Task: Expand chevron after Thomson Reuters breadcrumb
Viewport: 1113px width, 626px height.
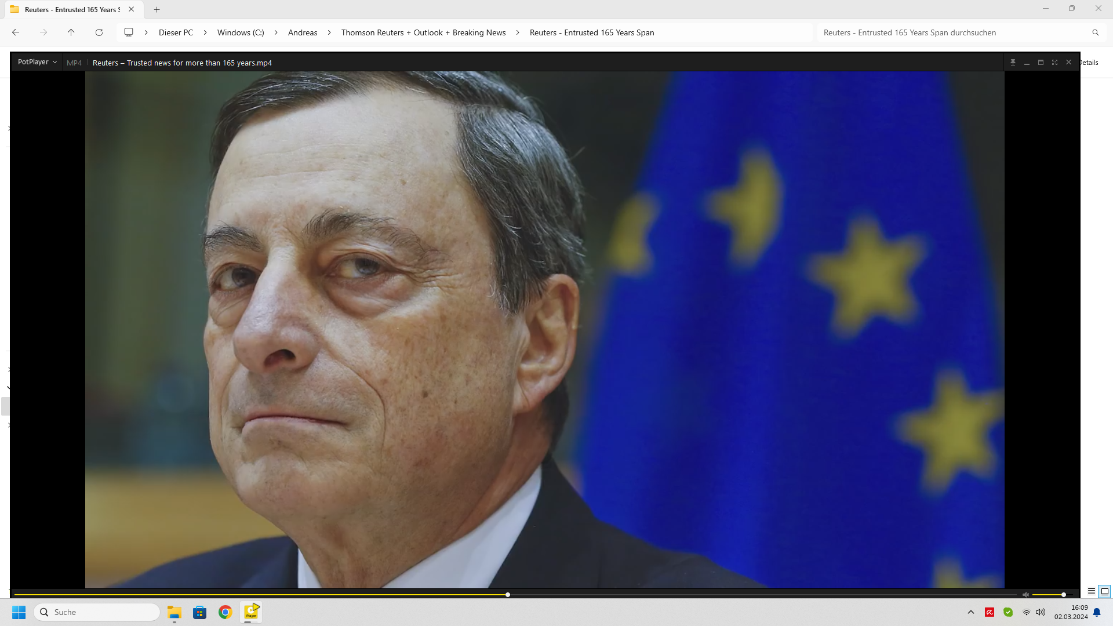Action: [518, 32]
